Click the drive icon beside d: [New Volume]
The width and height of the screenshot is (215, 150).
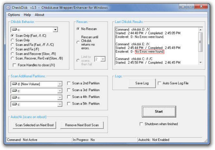click(x=14, y=84)
